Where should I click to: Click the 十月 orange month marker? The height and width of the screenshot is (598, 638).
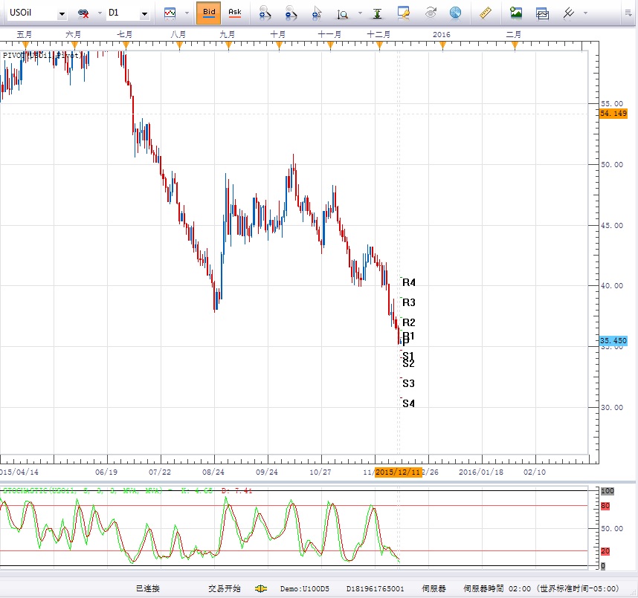click(x=279, y=45)
